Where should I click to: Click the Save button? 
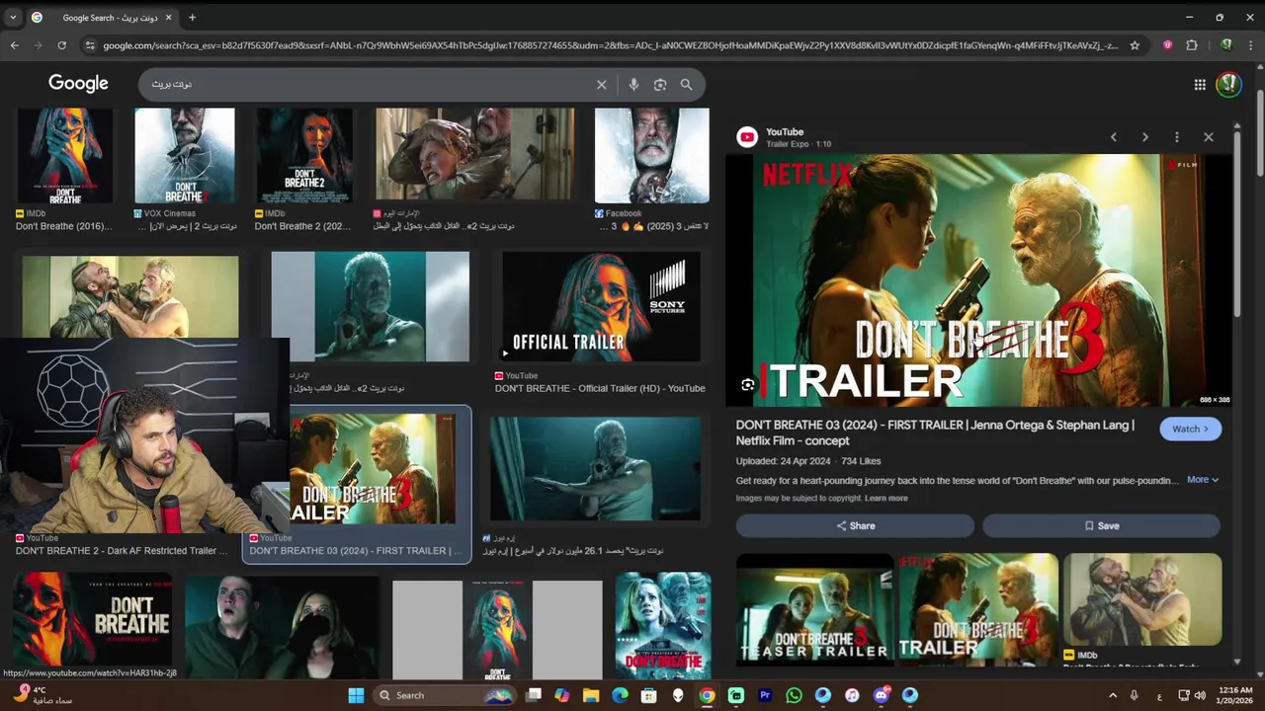click(x=1101, y=526)
